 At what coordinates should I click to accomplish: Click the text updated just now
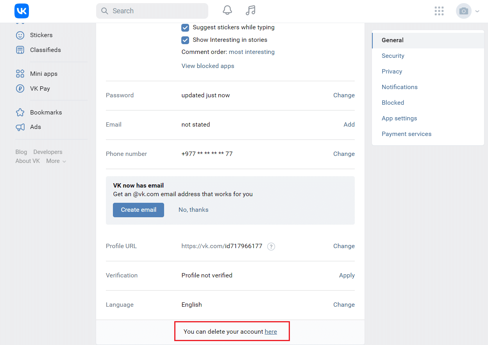[206, 95]
